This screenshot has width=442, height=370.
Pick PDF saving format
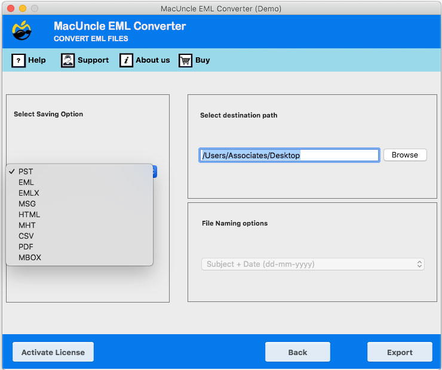coord(79,246)
